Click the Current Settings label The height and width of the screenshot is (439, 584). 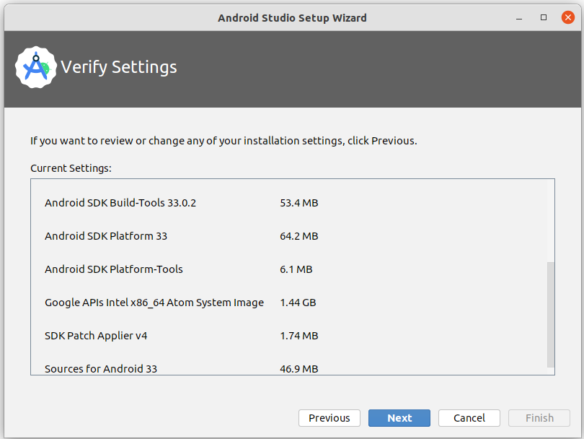[71, 168]
